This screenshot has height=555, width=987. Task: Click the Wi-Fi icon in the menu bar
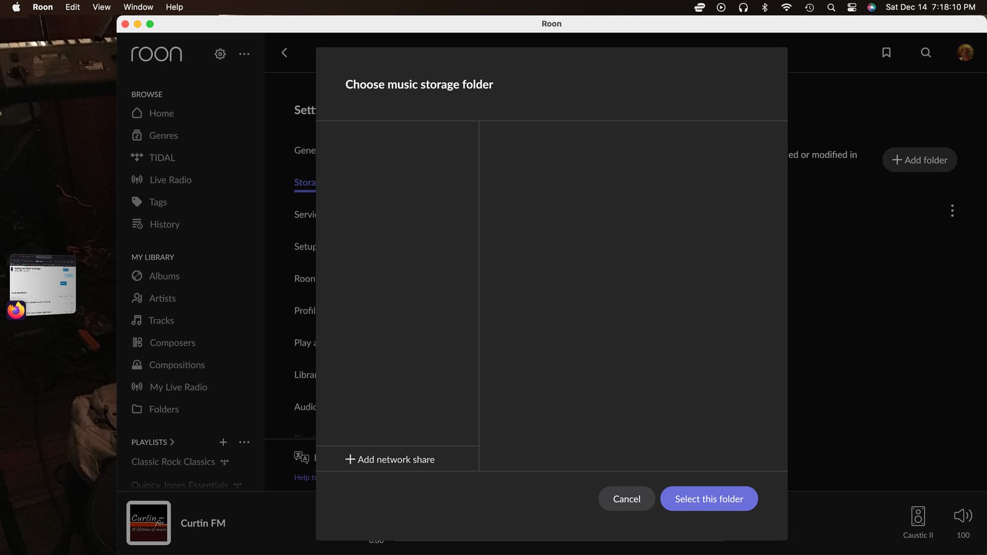click(786, 7)
